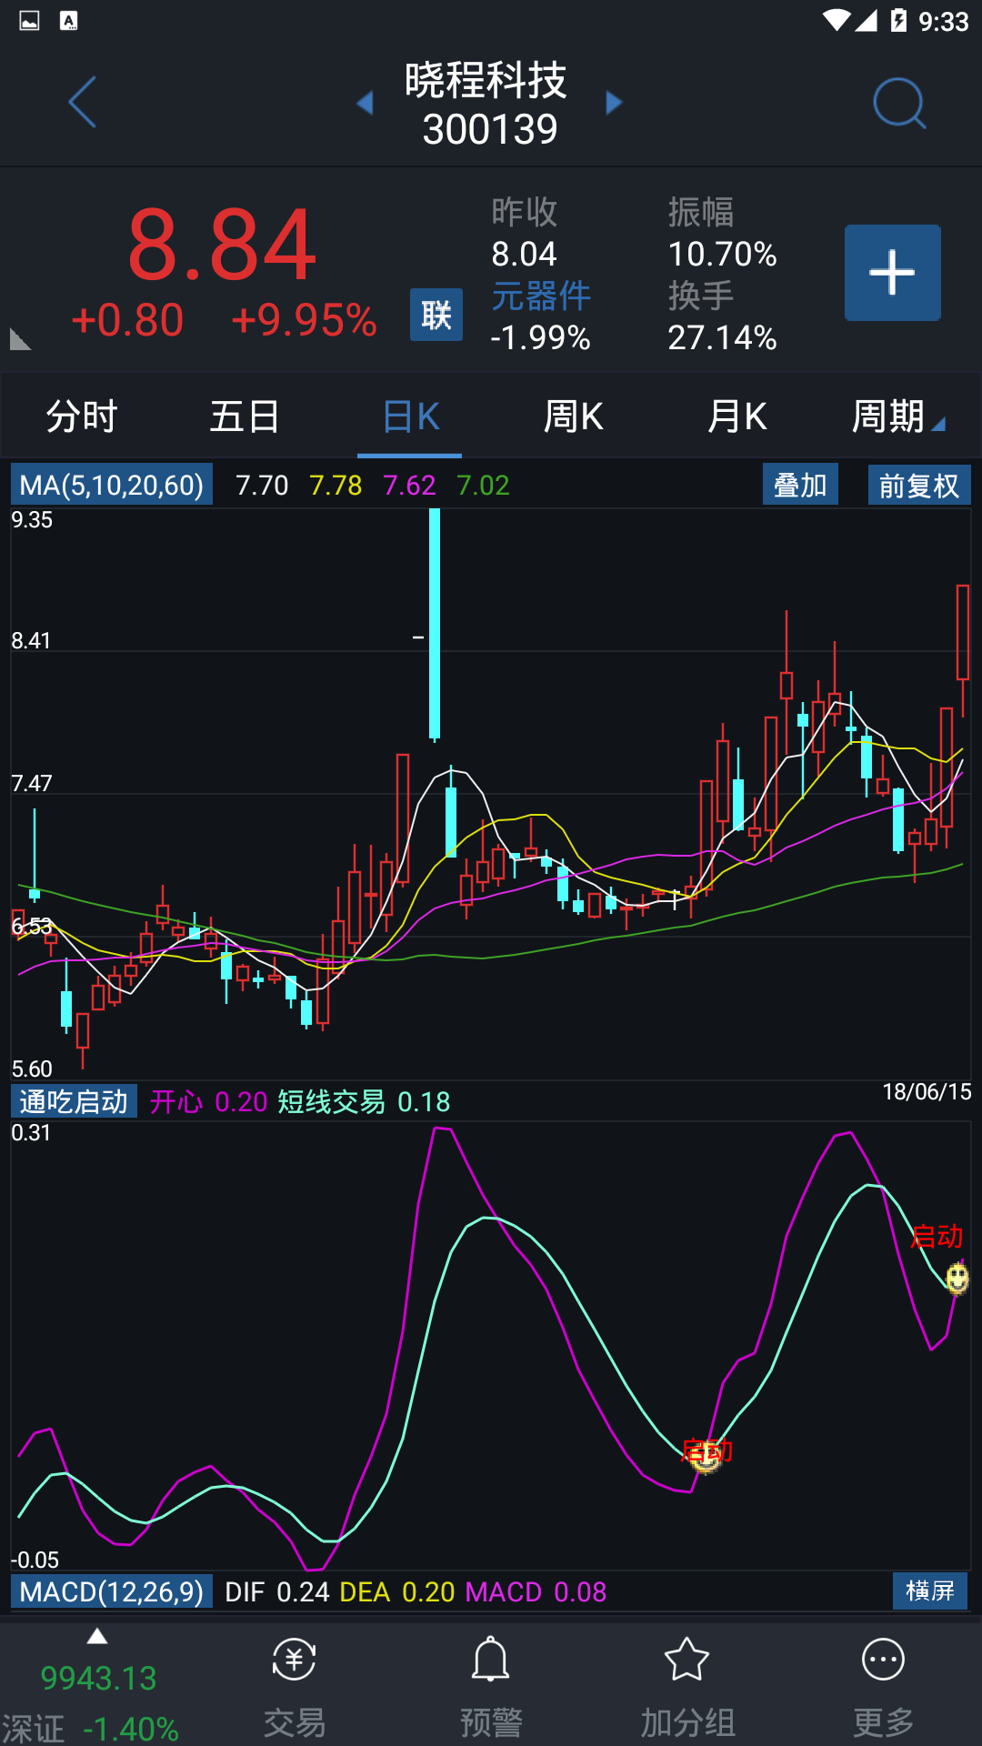Go to previous stock with left triangle
Image resolution: width=982 pixels, height=1746 pixels.
(366, 103)
